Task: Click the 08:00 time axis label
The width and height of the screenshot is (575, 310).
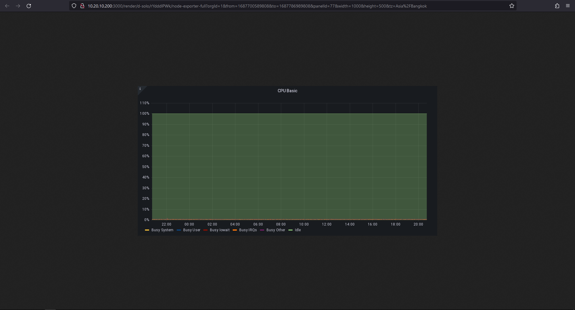Action: click(281, 224)
